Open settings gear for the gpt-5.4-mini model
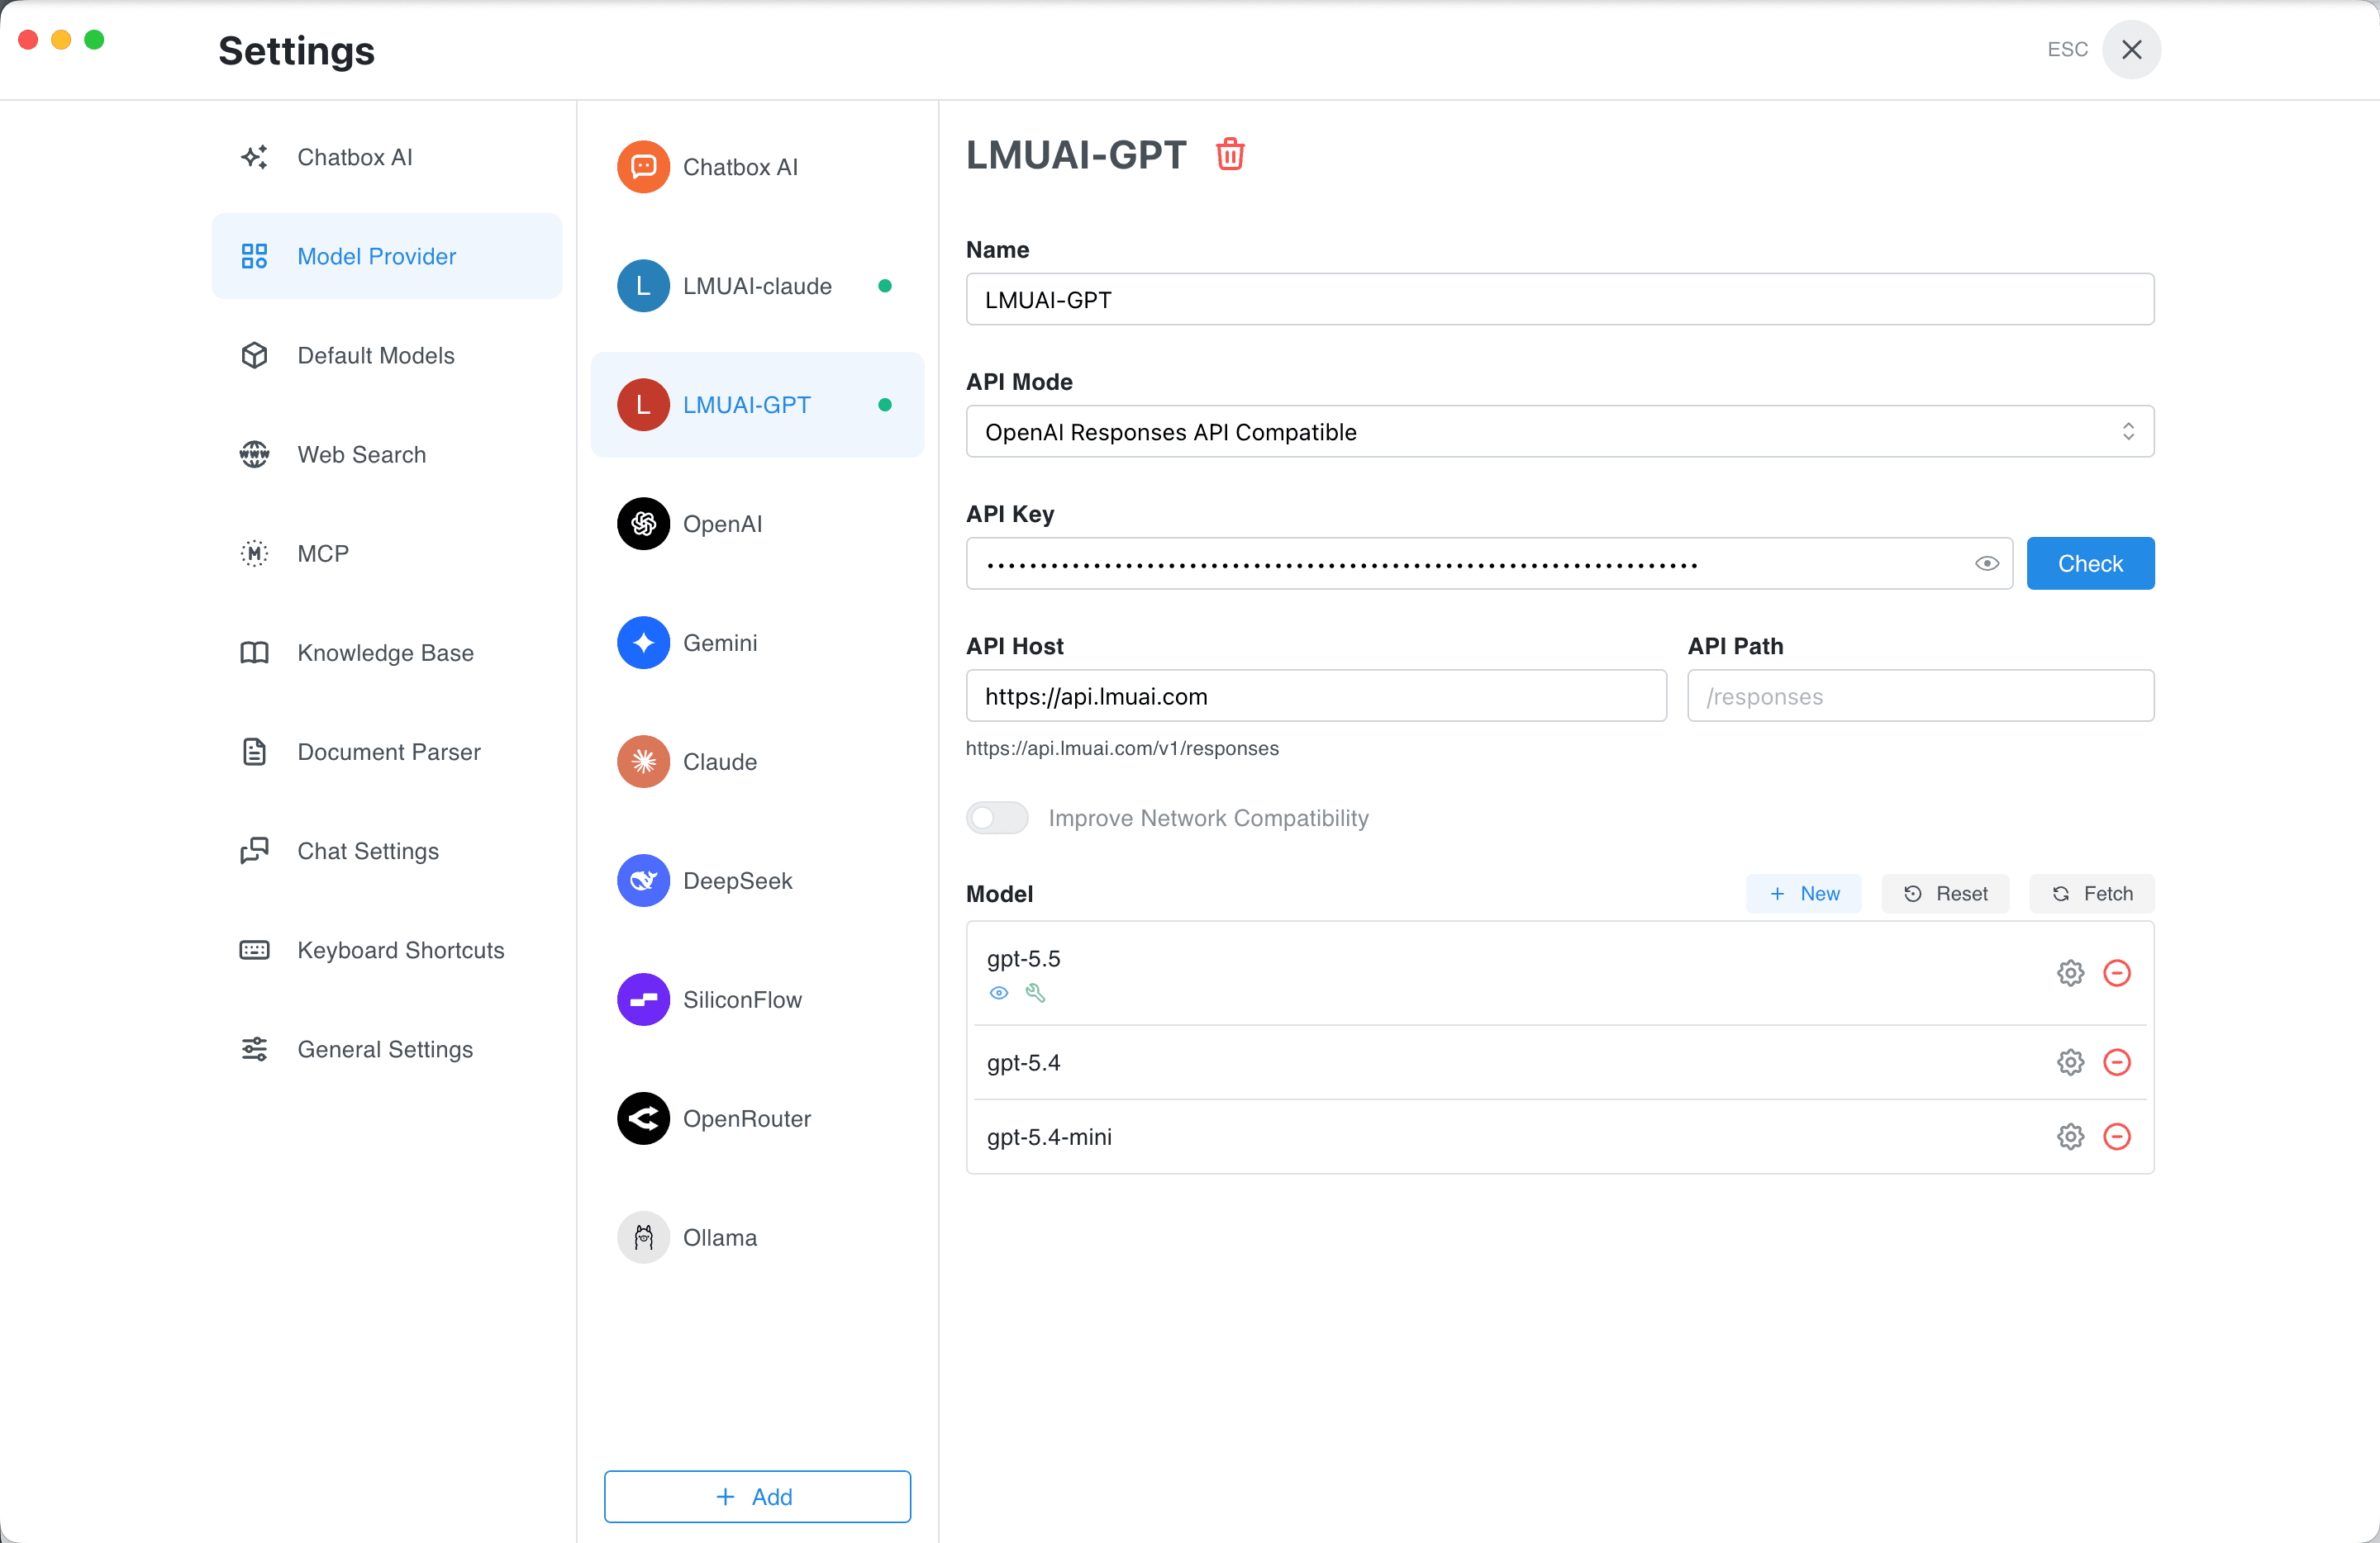2380x1543 pixels. click(2070, 1137)
